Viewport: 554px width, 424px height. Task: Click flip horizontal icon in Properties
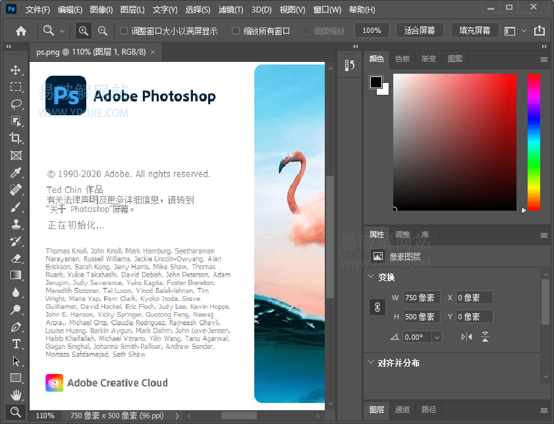click(x=466, y=337)
